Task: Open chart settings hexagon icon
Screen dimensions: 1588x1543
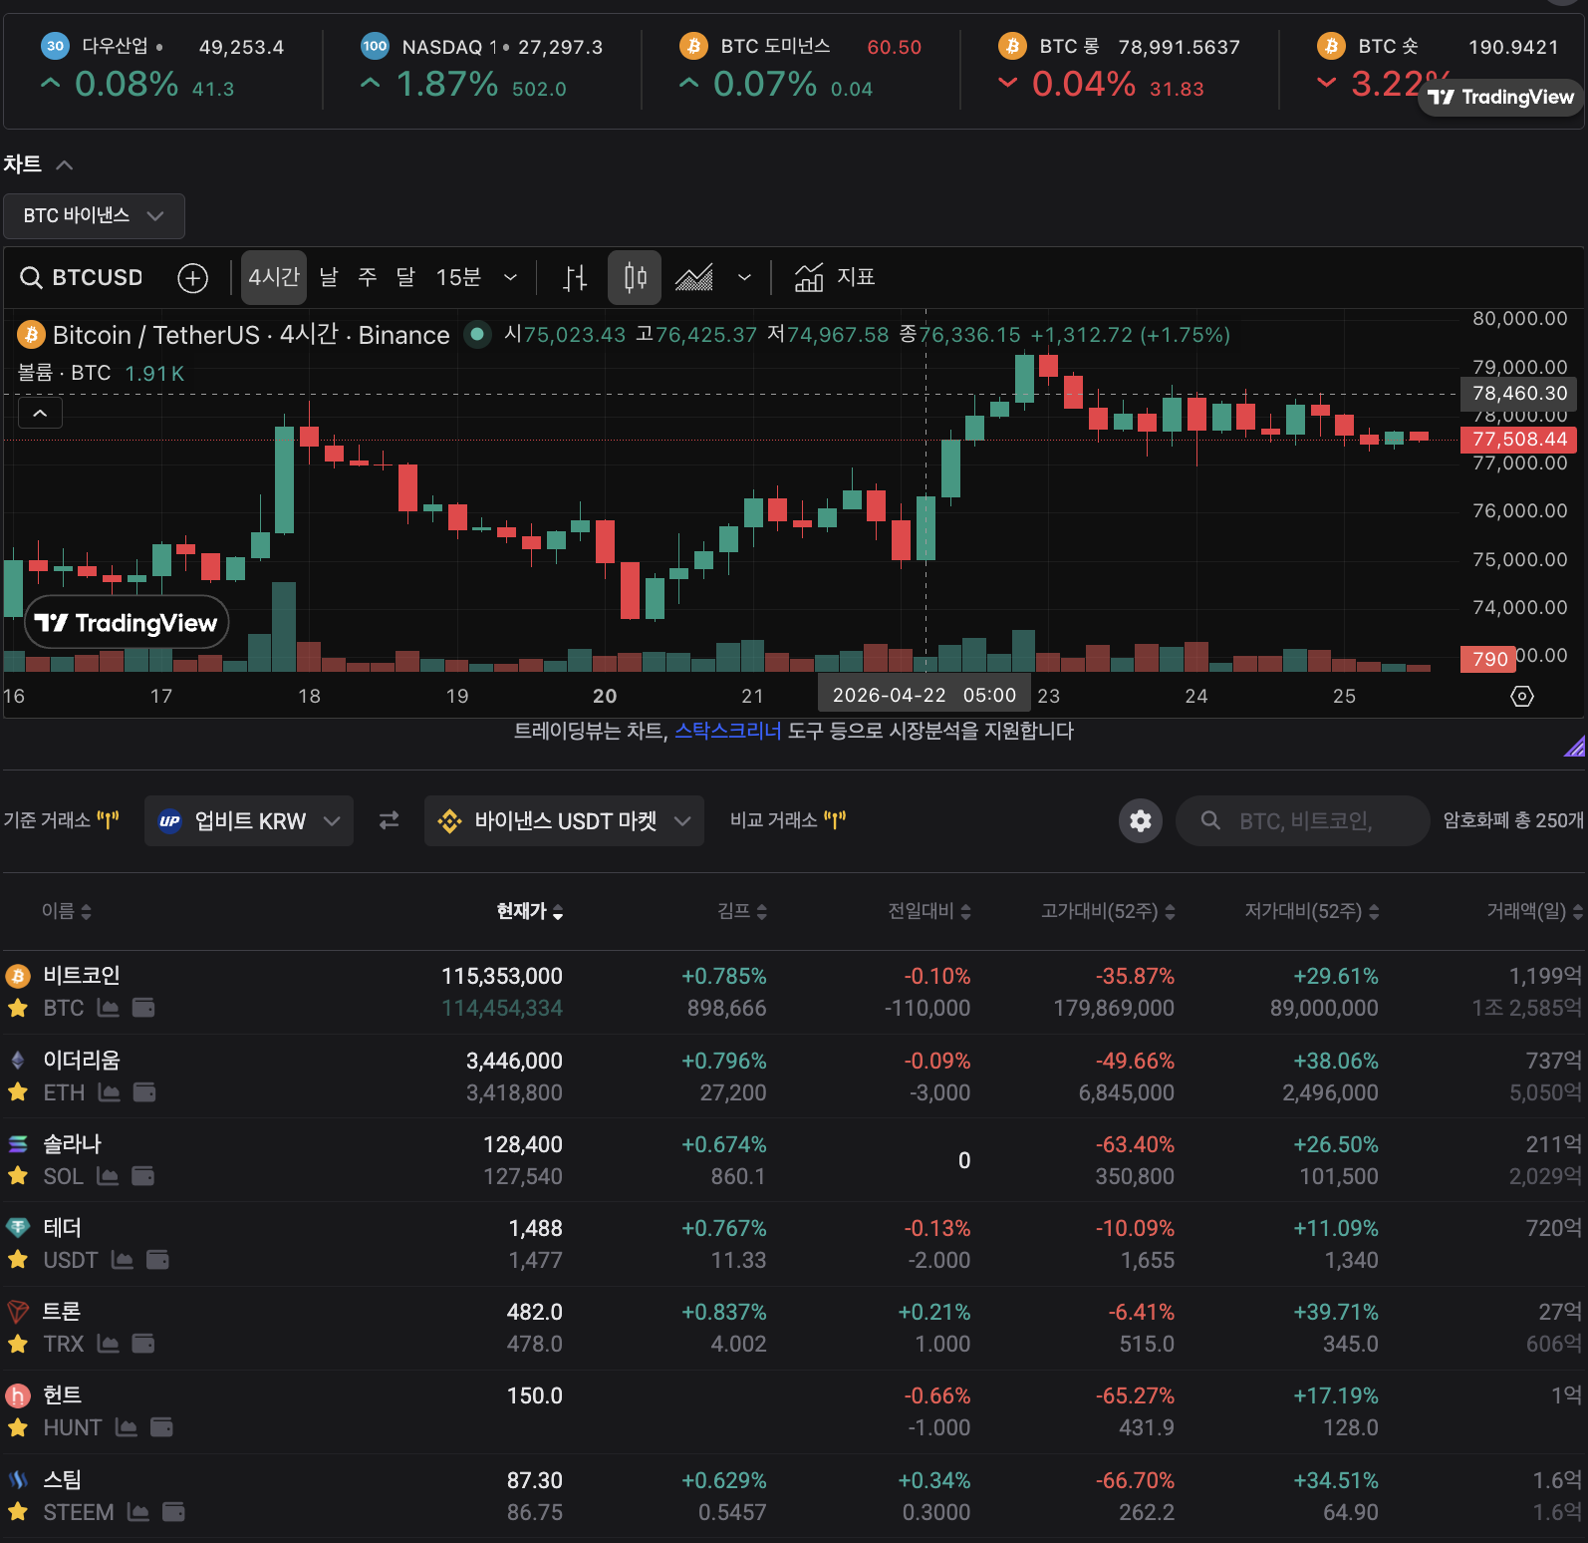Action: point(1521,696)
